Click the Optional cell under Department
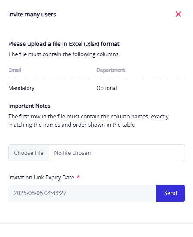Viewport: 193px width, 237px height. point(107,88)
